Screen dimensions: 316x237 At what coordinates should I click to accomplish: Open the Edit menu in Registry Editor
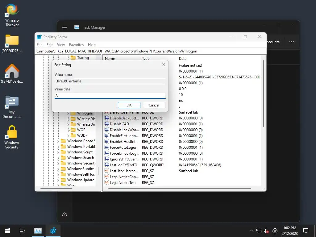click(x=50, y=45)
